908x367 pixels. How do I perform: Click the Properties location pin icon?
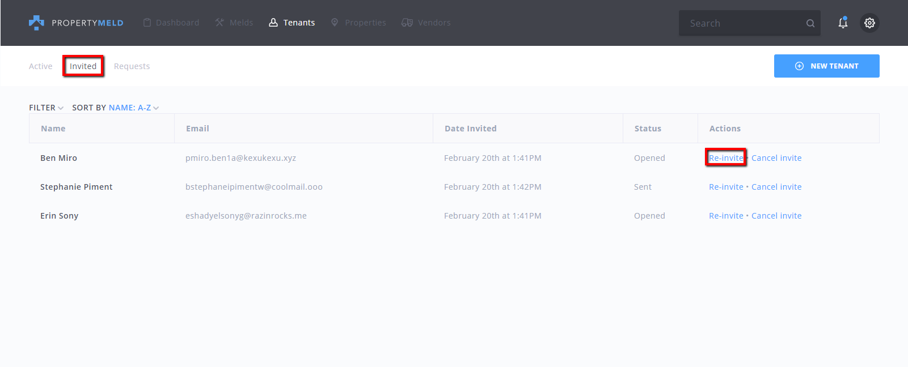pyautogui.click(x=335, y=23)
